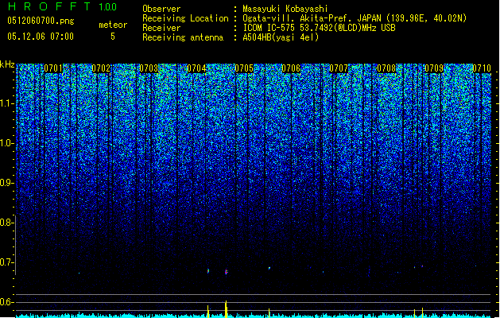Click the 0.9 kHz axis label
The image size is (500, 318).
point(6,183)
